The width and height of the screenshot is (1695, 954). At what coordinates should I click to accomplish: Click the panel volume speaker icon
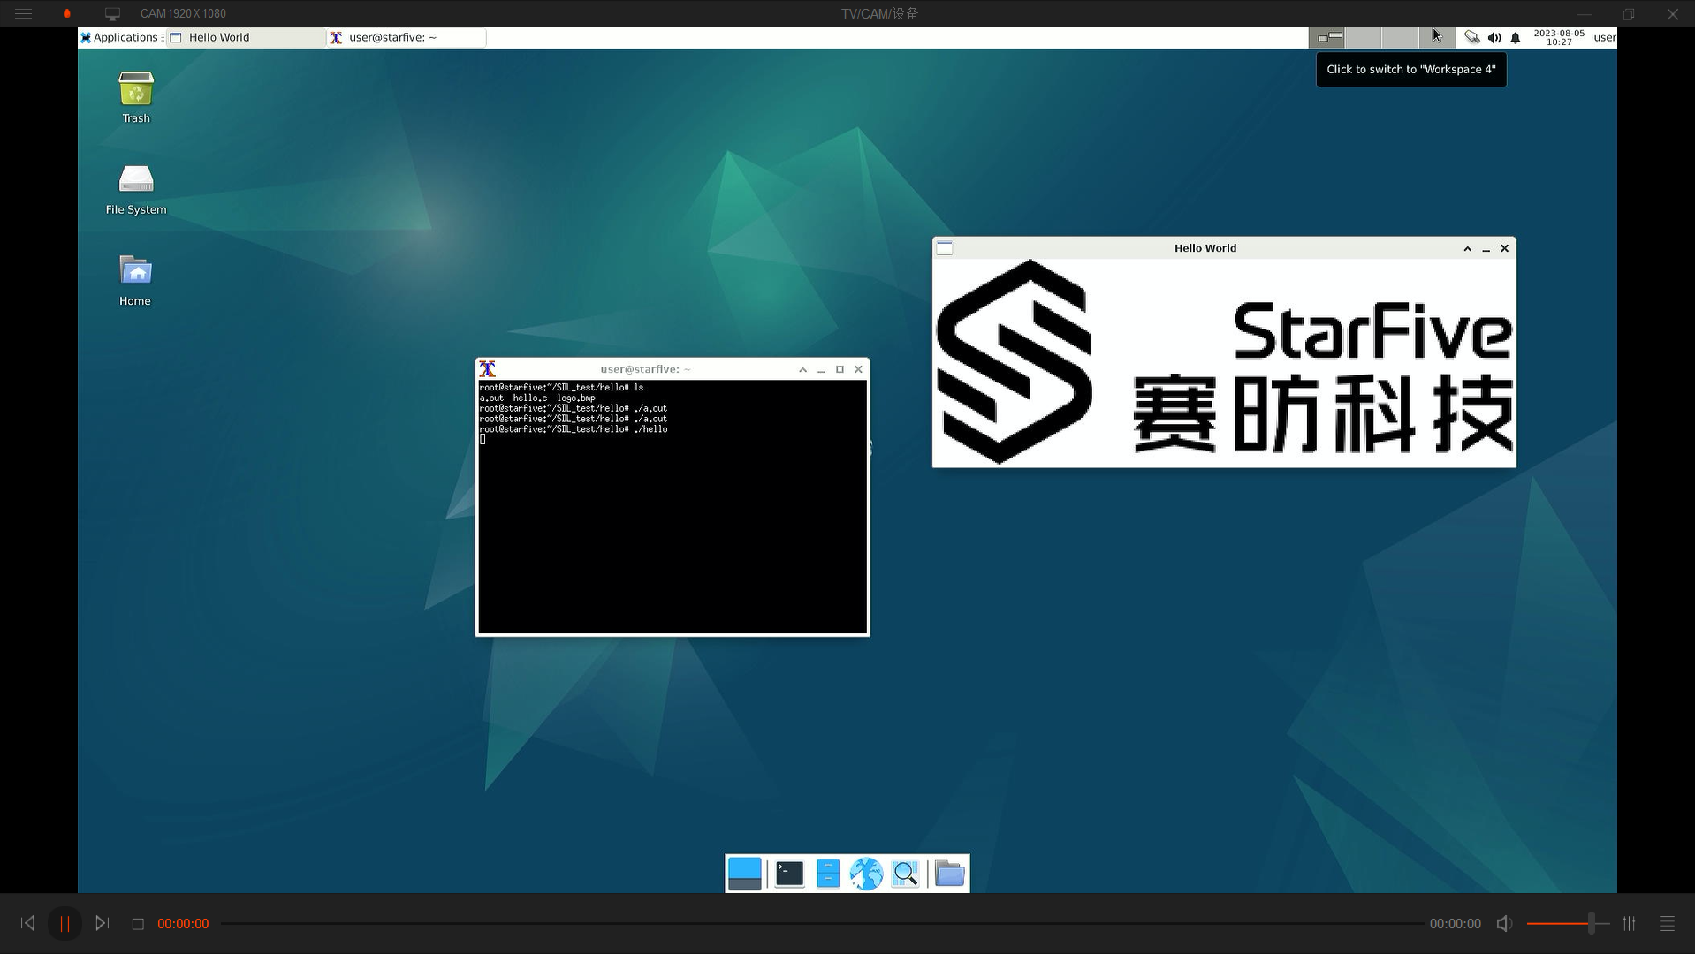[x=1494, y=37]
